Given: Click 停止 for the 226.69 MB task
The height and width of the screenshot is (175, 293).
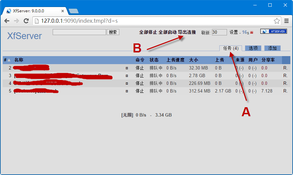Looking at the screenshot, I should point(140,83).
